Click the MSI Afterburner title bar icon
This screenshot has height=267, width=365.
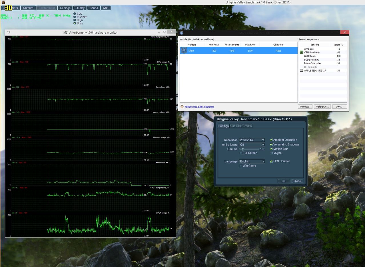tap(9, 33)
